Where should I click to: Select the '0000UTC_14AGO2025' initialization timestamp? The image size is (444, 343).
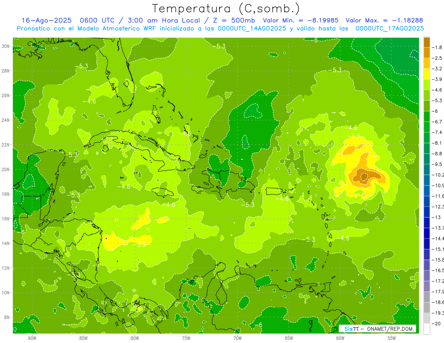(252, 28)
